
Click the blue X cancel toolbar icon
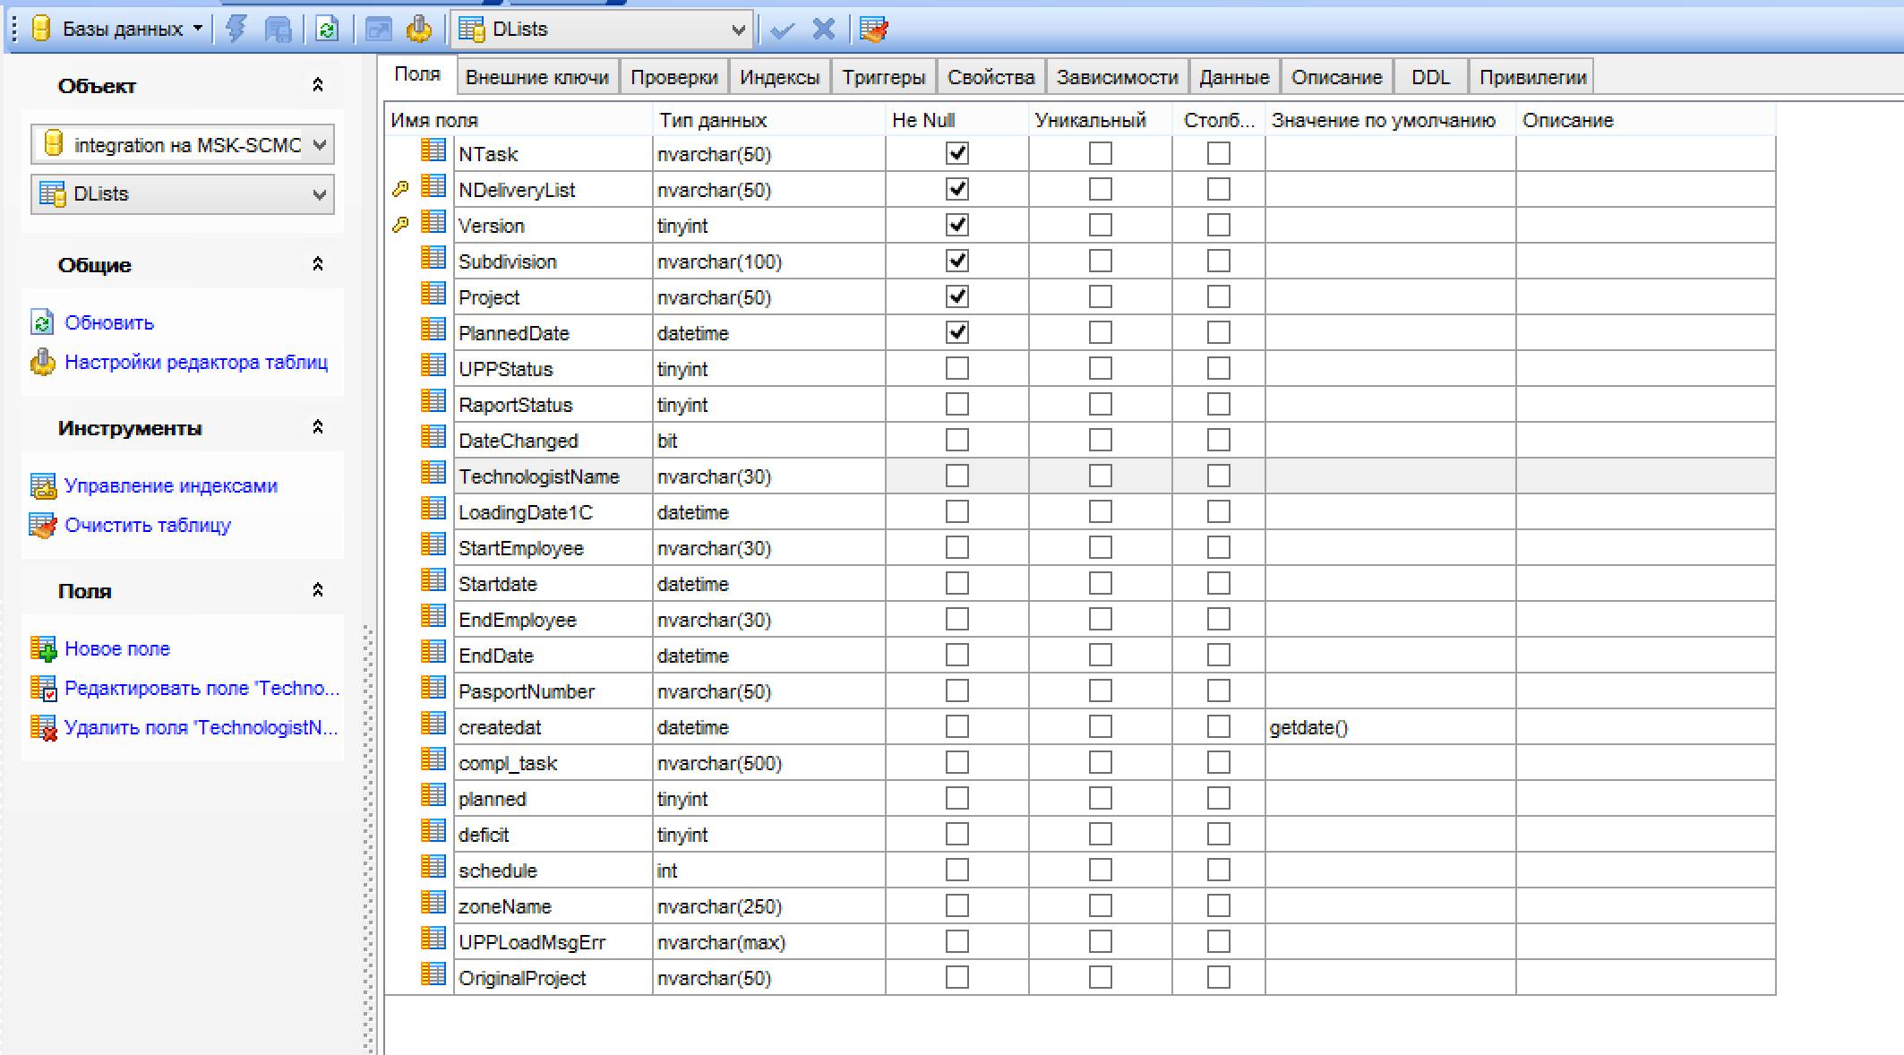823,30
